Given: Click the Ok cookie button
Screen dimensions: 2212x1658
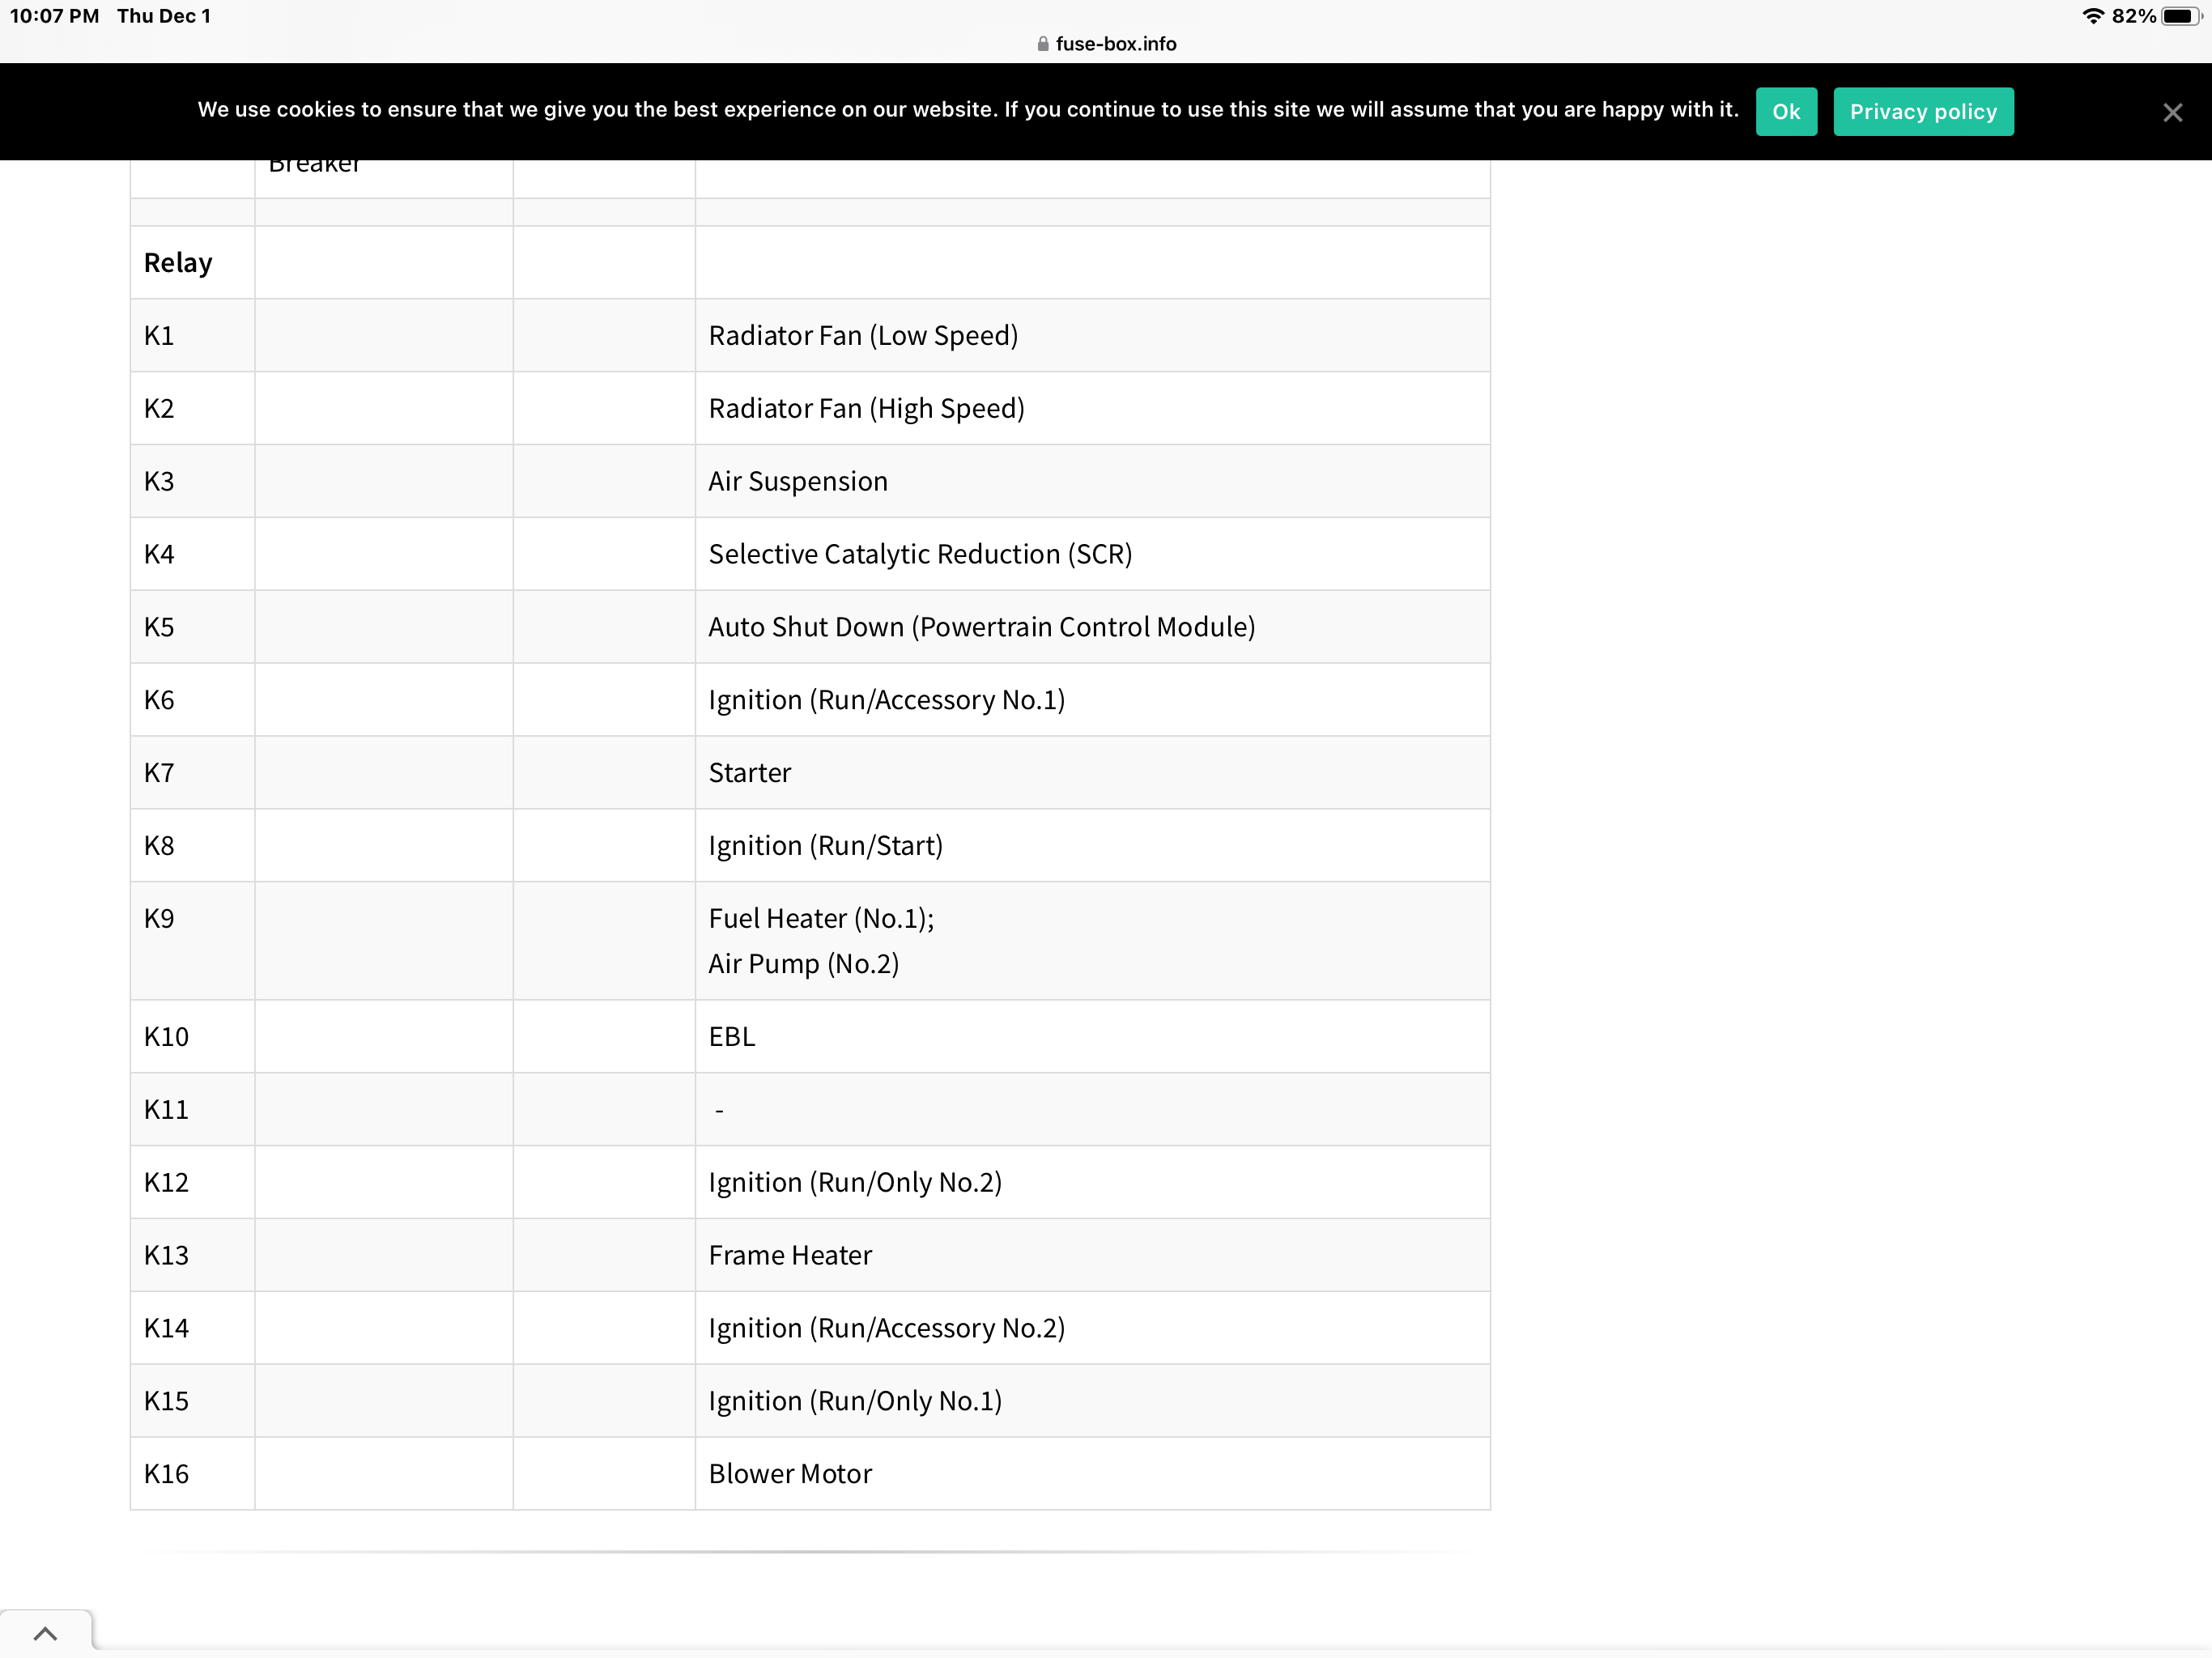Looking at the screenshot, I should coord(1785,112).
